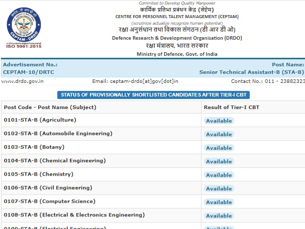Click 'Commited to Develop Quality Manpower' tagline
Viewport: 305px width, 229px height.
(x=177, y=3)
